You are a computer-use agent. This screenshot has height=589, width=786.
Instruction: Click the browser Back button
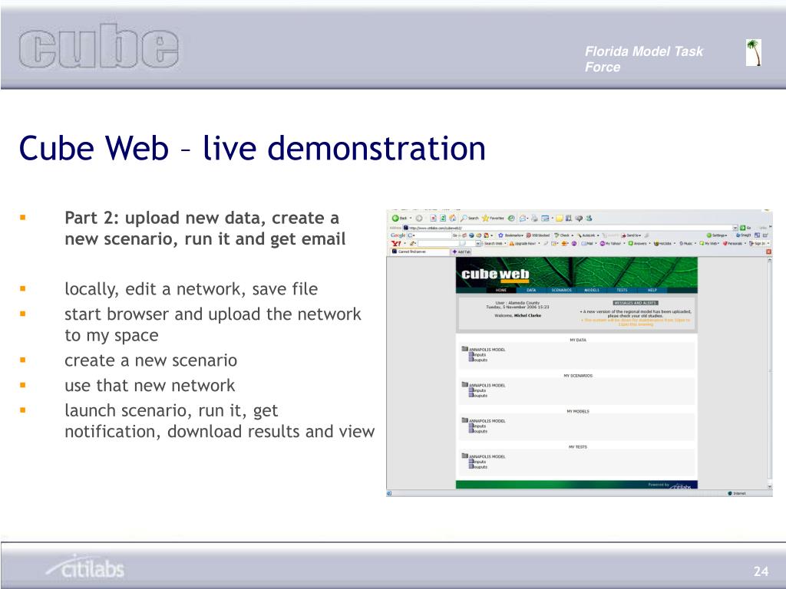[399, 219]
